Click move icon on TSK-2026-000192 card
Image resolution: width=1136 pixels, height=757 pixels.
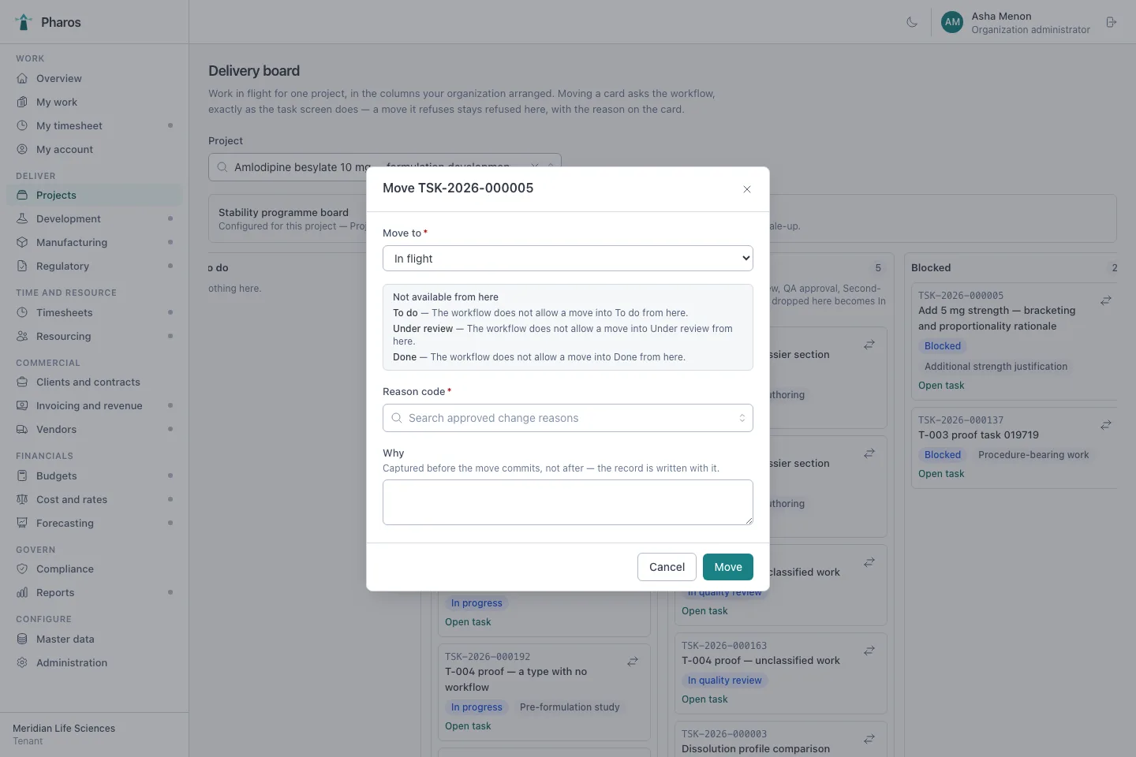[x=633, y=662]
